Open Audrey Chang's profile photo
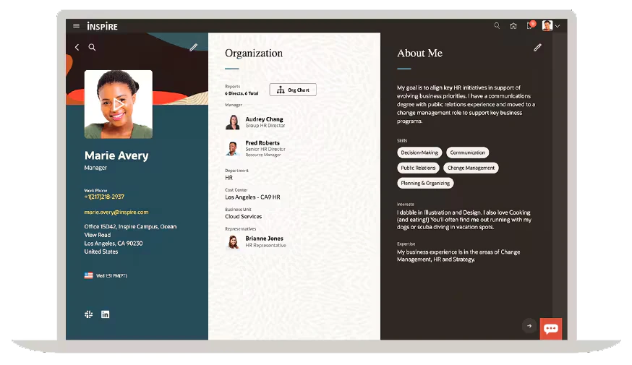This screenshot has width=632, height=365. 233,122
